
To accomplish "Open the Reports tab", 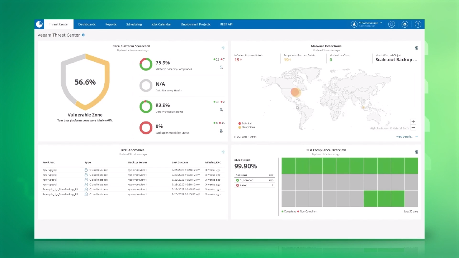I will [x=111, y=24].
